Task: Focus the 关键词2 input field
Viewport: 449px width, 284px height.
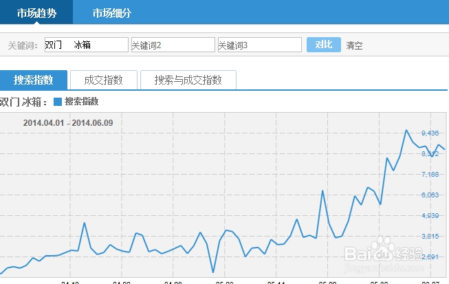Action: tap(173, 45)
